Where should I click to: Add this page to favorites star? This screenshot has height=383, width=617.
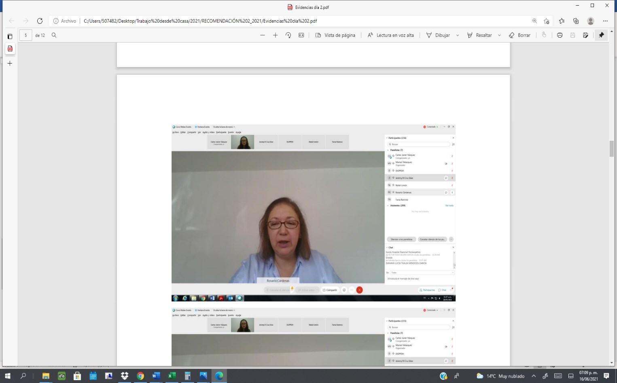547,21
